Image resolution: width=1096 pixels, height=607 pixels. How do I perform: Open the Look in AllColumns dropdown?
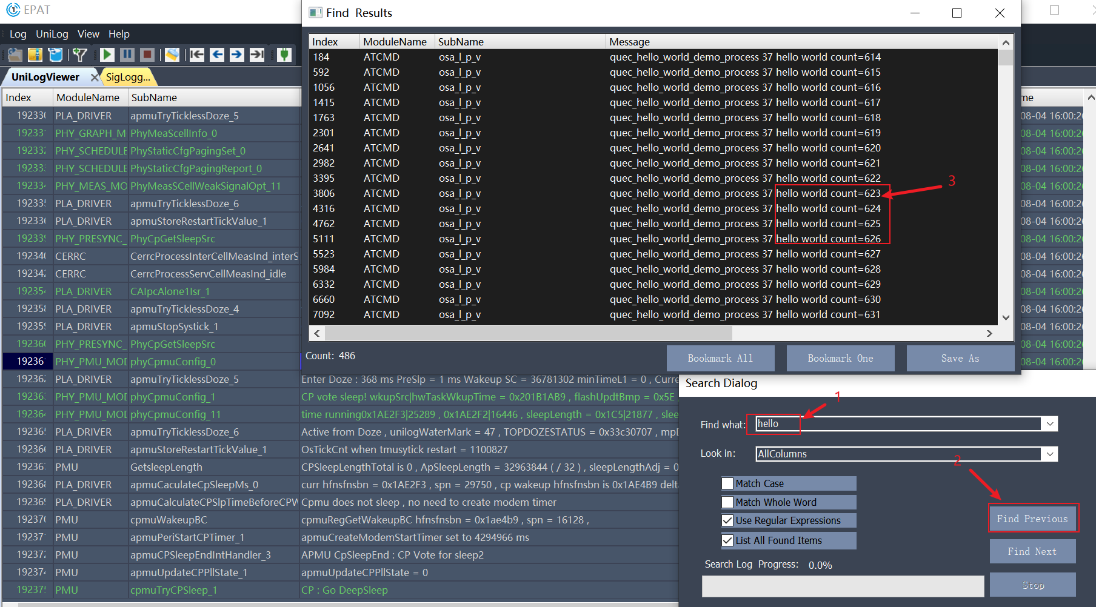click(x=1049, y=454)
